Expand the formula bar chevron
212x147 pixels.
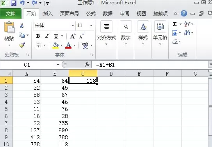[x=210, y=64]
